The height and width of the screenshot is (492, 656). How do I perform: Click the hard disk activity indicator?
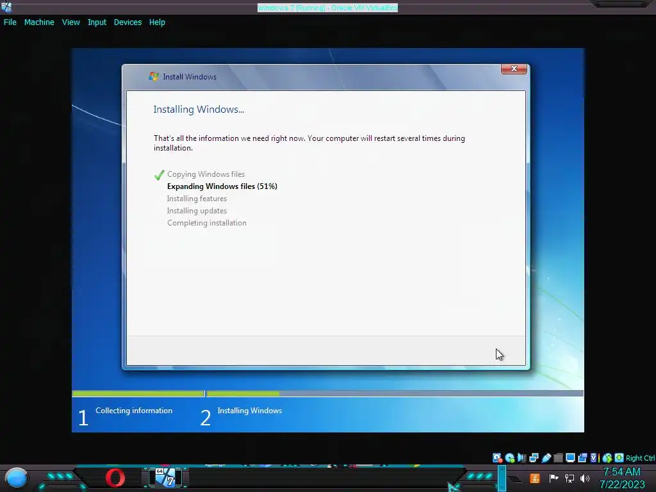pos(497,457)
